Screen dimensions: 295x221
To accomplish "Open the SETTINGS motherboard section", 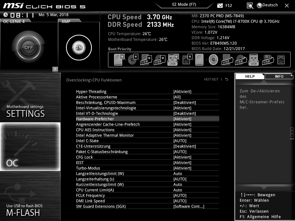I will (30, 97).
